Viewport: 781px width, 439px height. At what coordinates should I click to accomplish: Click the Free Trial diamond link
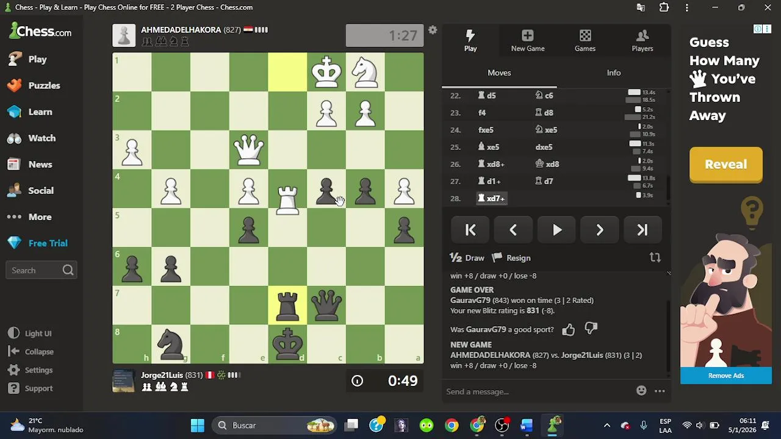(38, 243)
